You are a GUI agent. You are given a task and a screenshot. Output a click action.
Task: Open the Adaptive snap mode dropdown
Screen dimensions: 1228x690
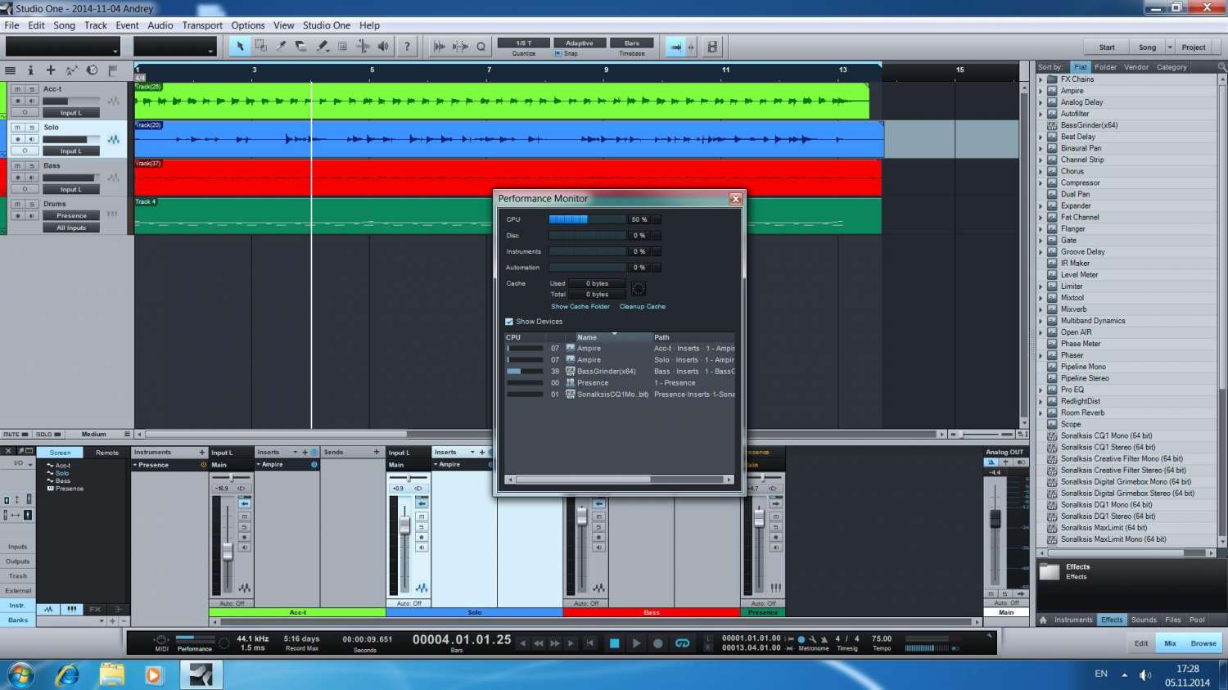[580, 43]
